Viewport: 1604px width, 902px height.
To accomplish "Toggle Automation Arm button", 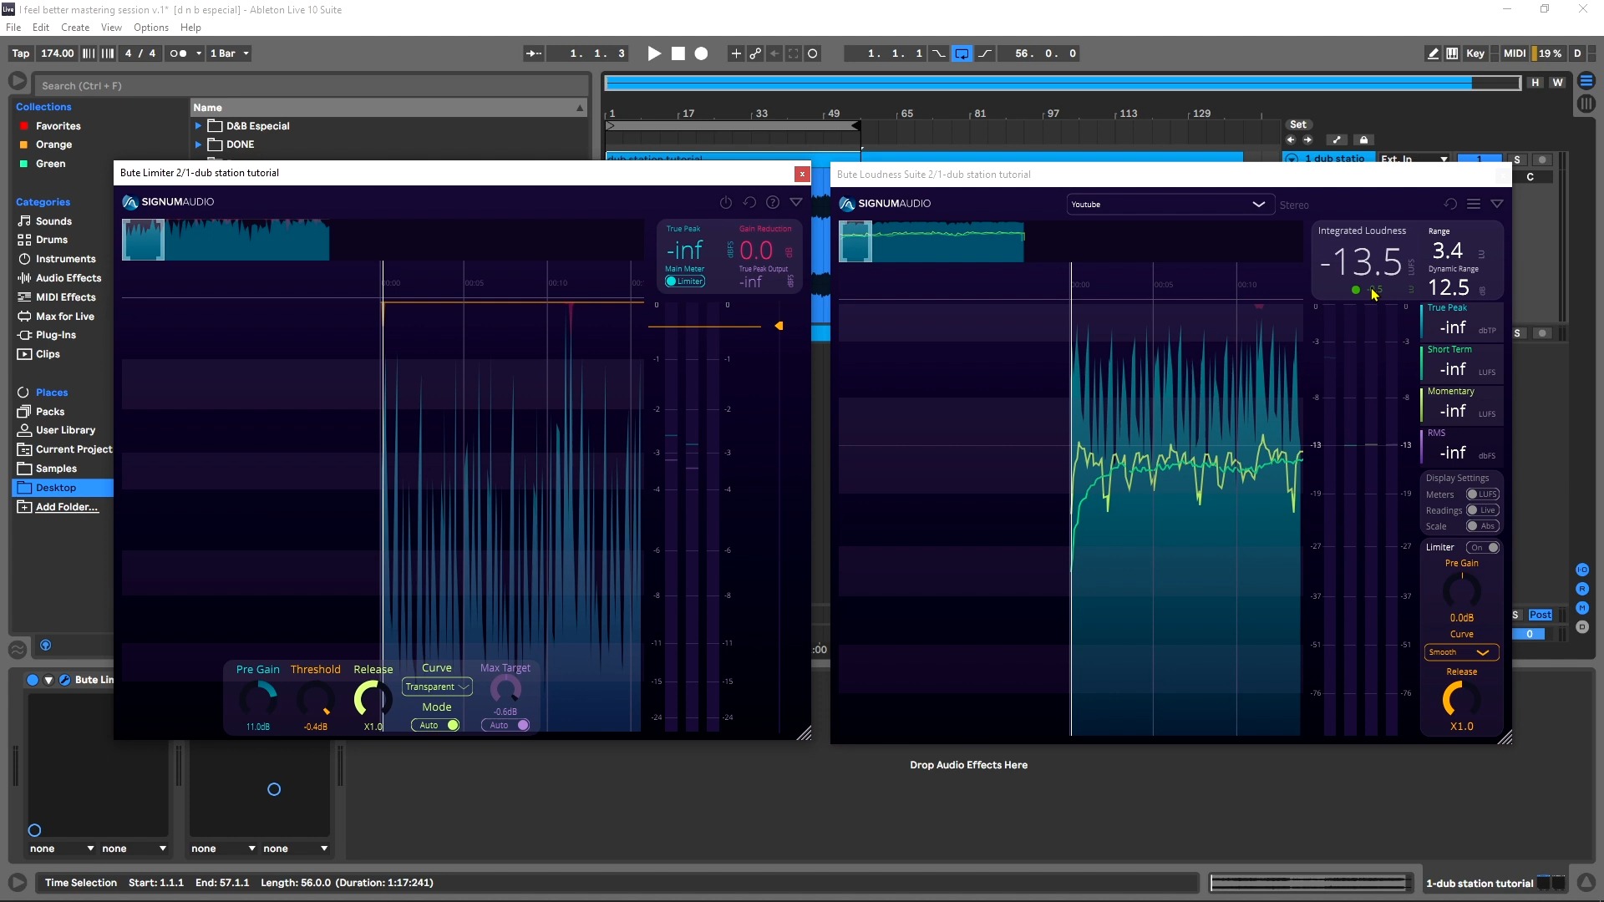I will coord(755,53).
